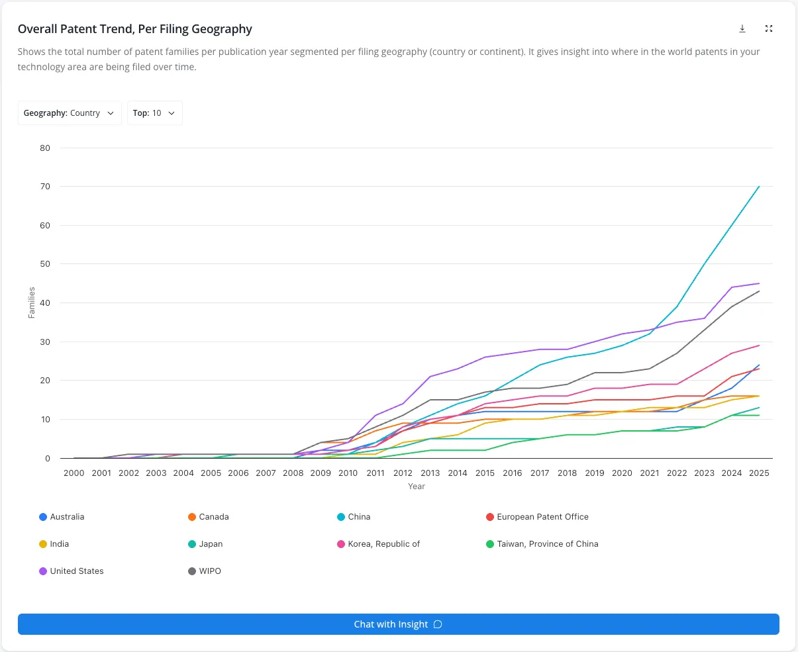Click the 2000 x-axis year label
This screenshot has width=798, height=652.
point(74,473)
